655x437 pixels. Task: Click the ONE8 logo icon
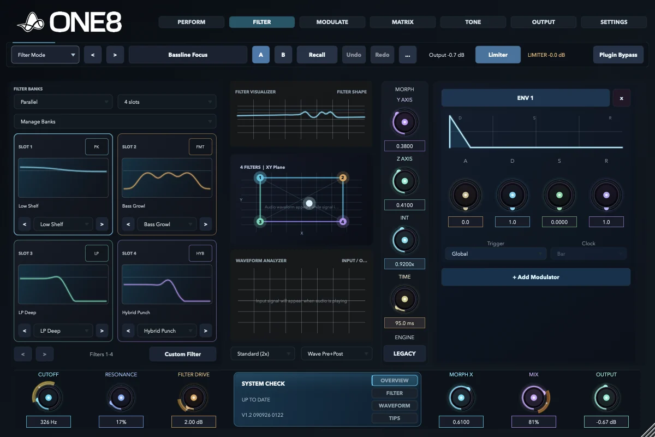pos(31,22)
